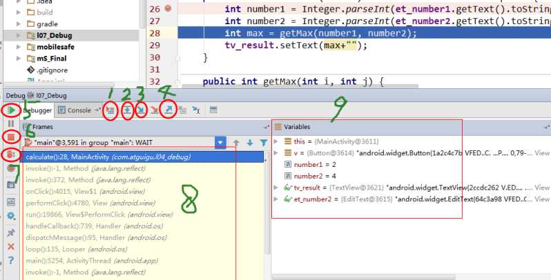Click the Step Out icon
The image size is (551, 280).
click(168, 110)
